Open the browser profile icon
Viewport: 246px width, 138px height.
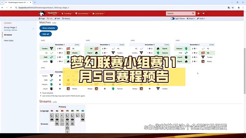239,8
